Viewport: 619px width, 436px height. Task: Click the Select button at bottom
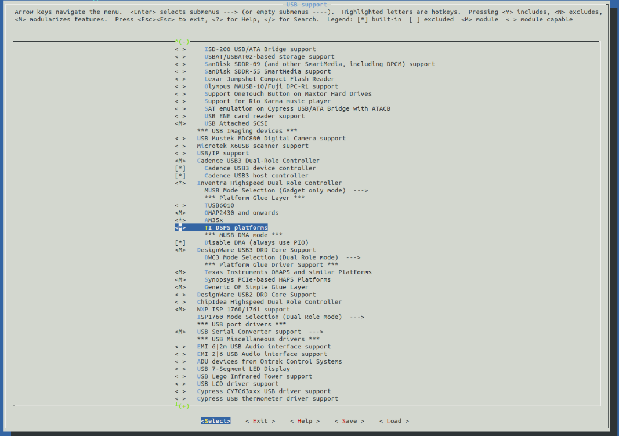point(216,421)
